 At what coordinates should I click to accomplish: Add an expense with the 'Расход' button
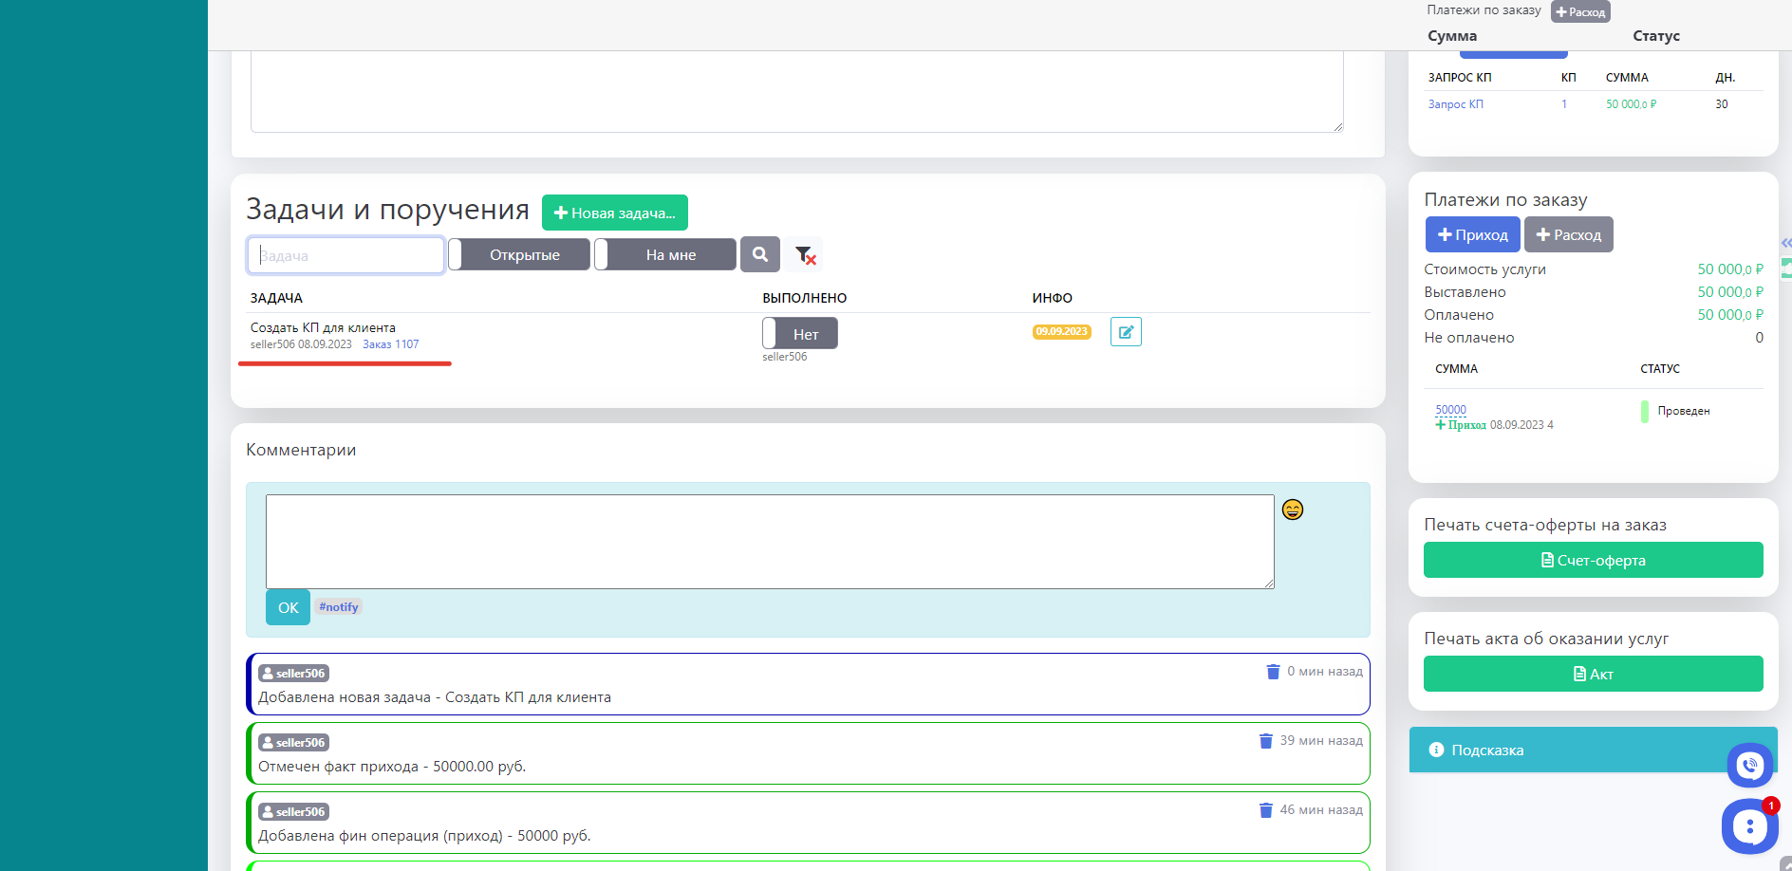coord(1568,234)
